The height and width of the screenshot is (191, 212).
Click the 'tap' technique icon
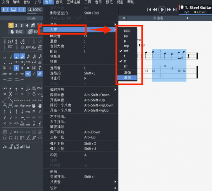[x=16, y=106]
